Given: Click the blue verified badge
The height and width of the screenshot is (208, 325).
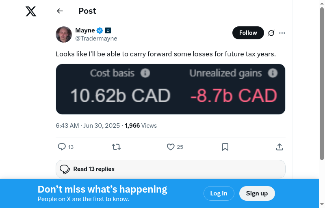Looking at the screenshot, I should pos(100,30).
